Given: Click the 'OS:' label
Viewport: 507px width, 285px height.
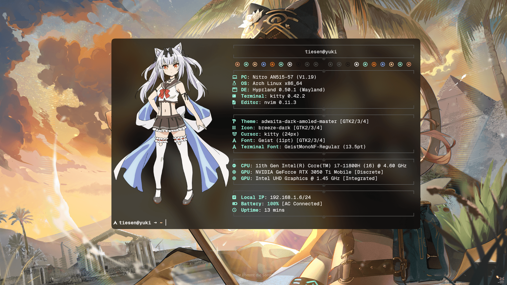Looking at the screenshot, I should click(245, 83).
